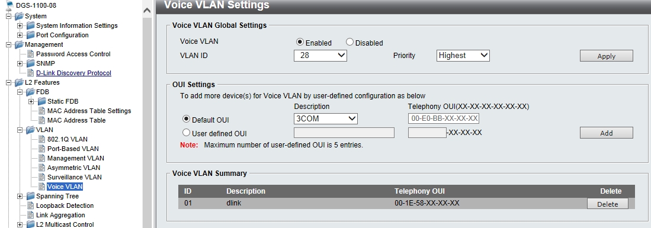Click the System folder icon
This screenshot has width=651, height=228.
pos(19,16)
